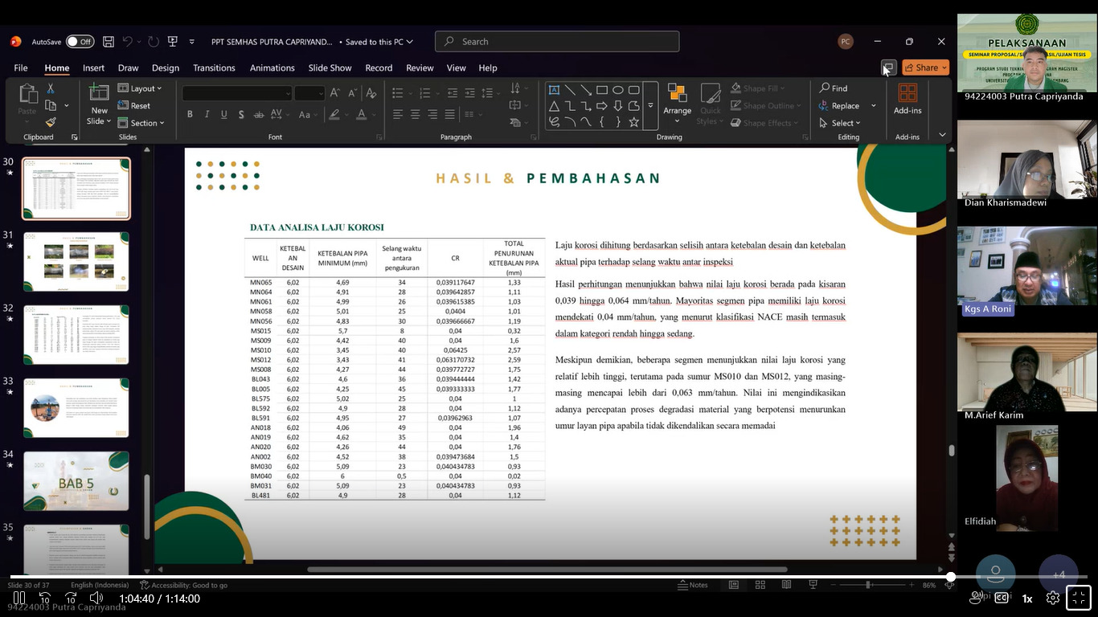Image resolution: width=1098 pixels, height=617 pixels.
Task: Toggle closed captions in video player
Action: 1002,598
